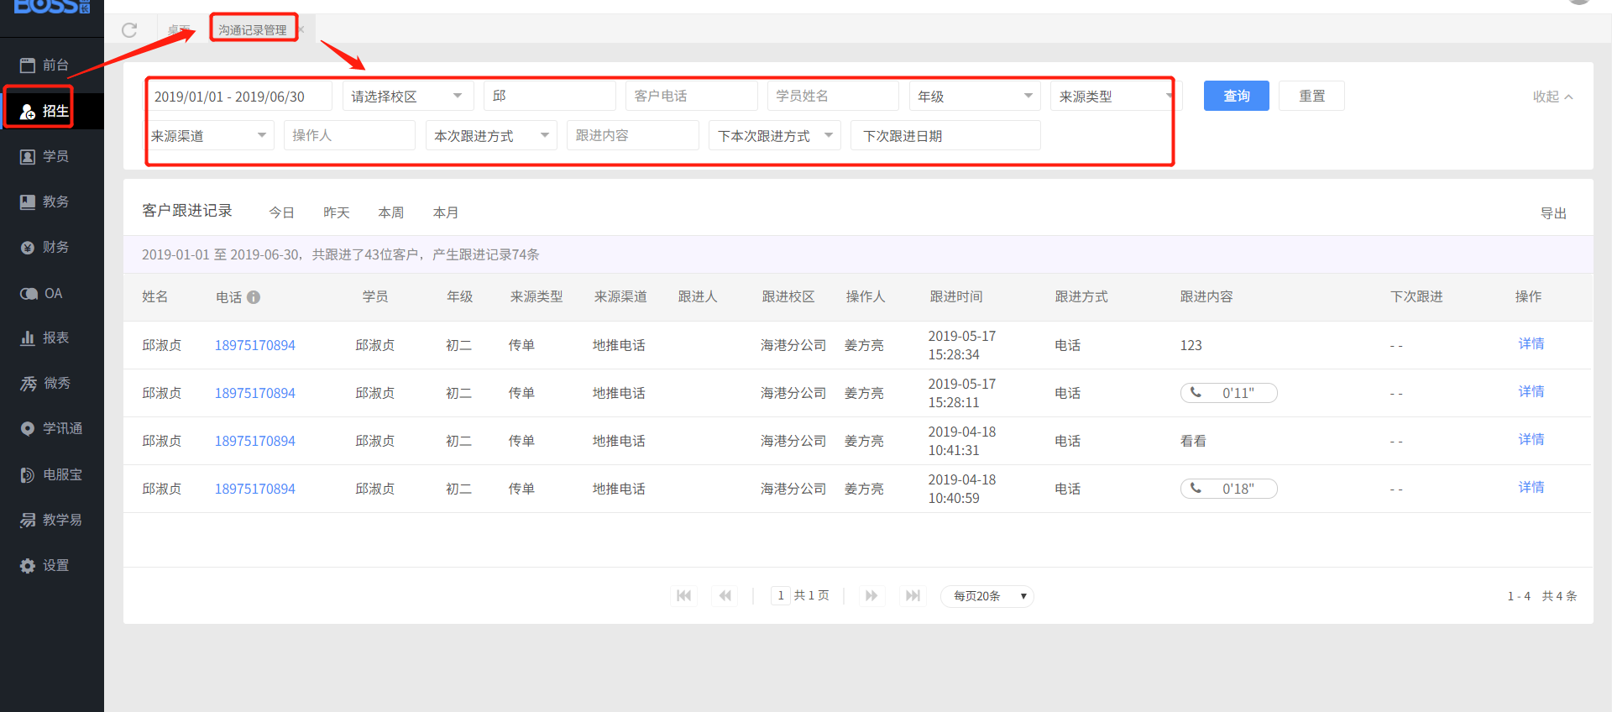Filter records by 今日
This screenshot has height=712, width=1612.
[x=281, y=212]
